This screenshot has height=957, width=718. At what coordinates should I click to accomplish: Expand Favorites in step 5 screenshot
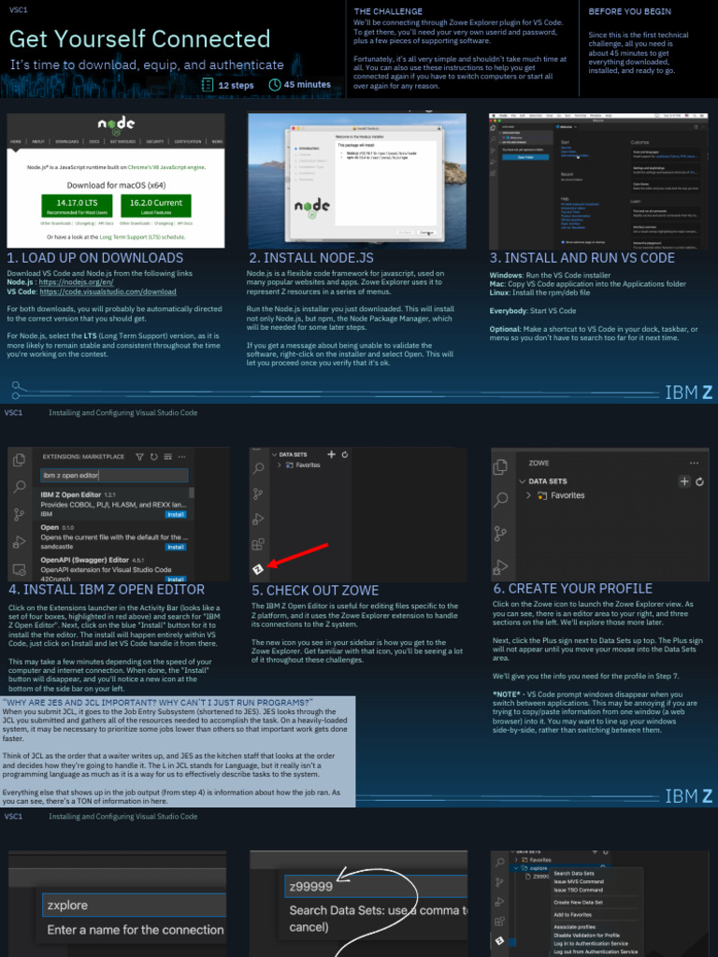point(280,465)
